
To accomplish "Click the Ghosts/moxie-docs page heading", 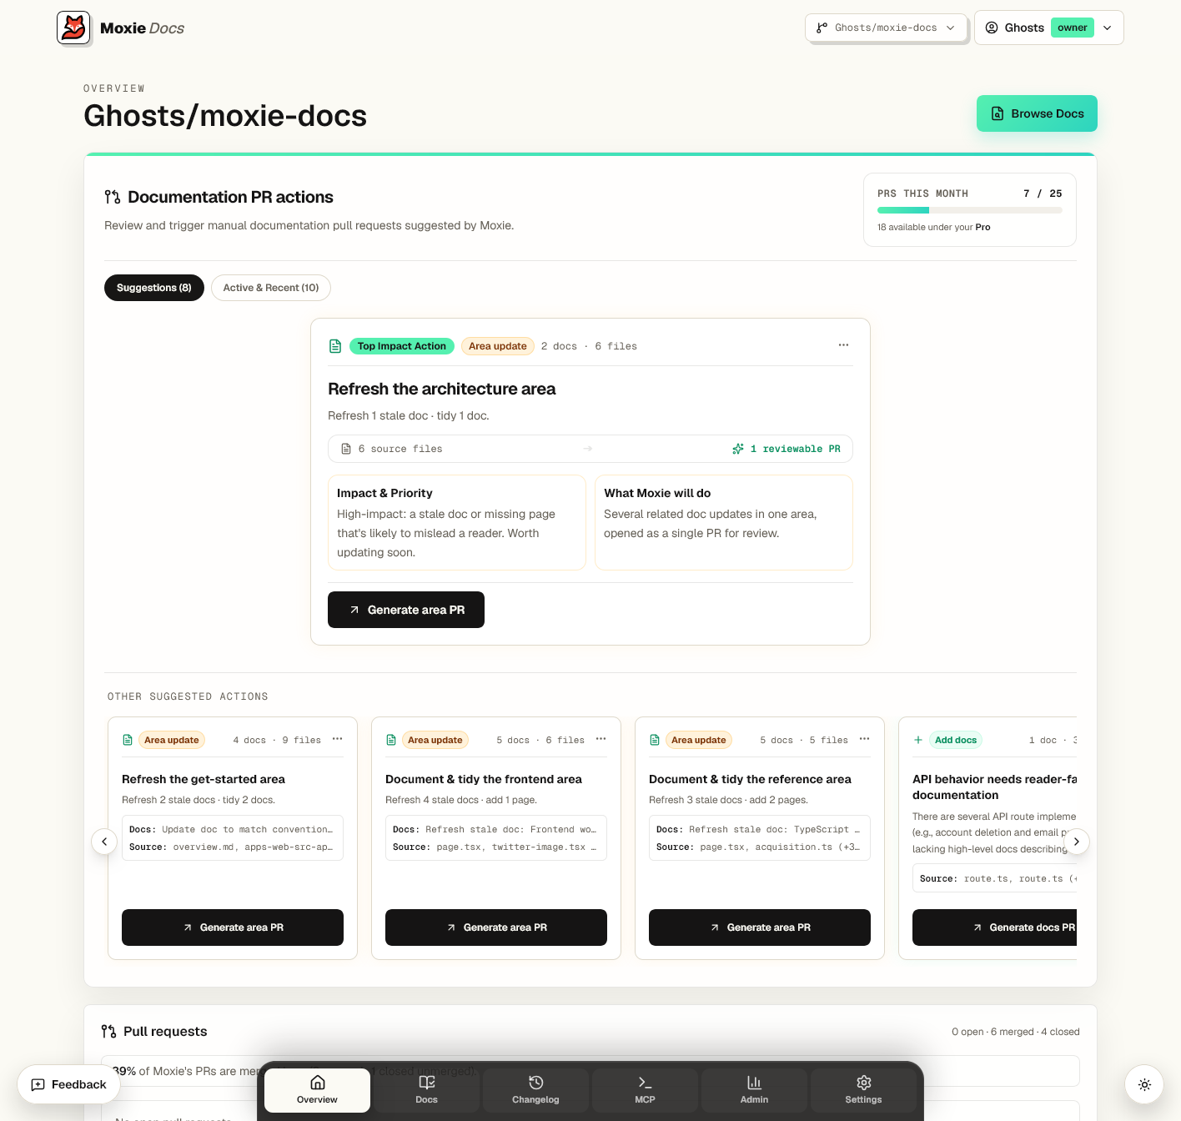I will click(x=225, y=116).
